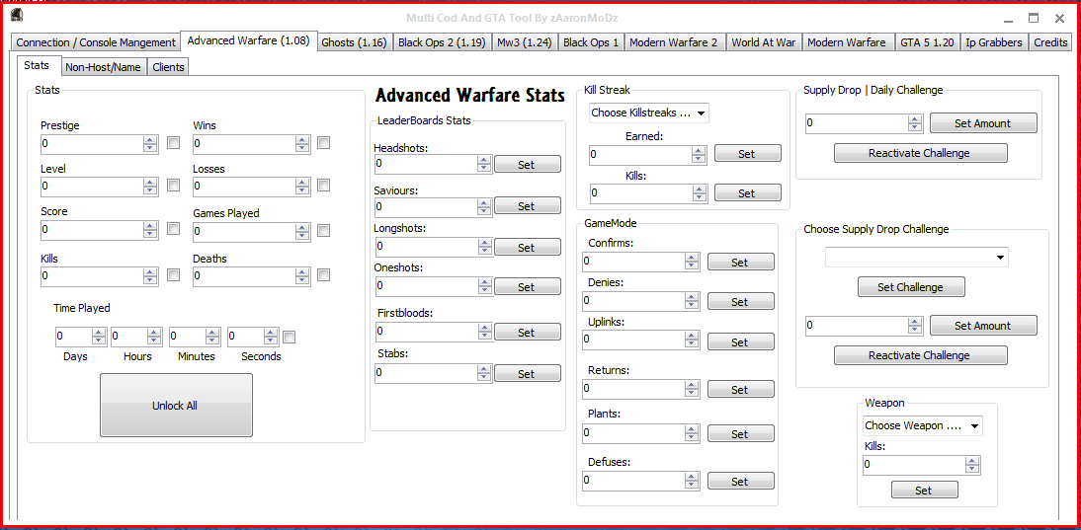Viewport: 1081px width, 530px height.
Task: Toggle the Deaths checkbox
Action: tap(324, 275)
